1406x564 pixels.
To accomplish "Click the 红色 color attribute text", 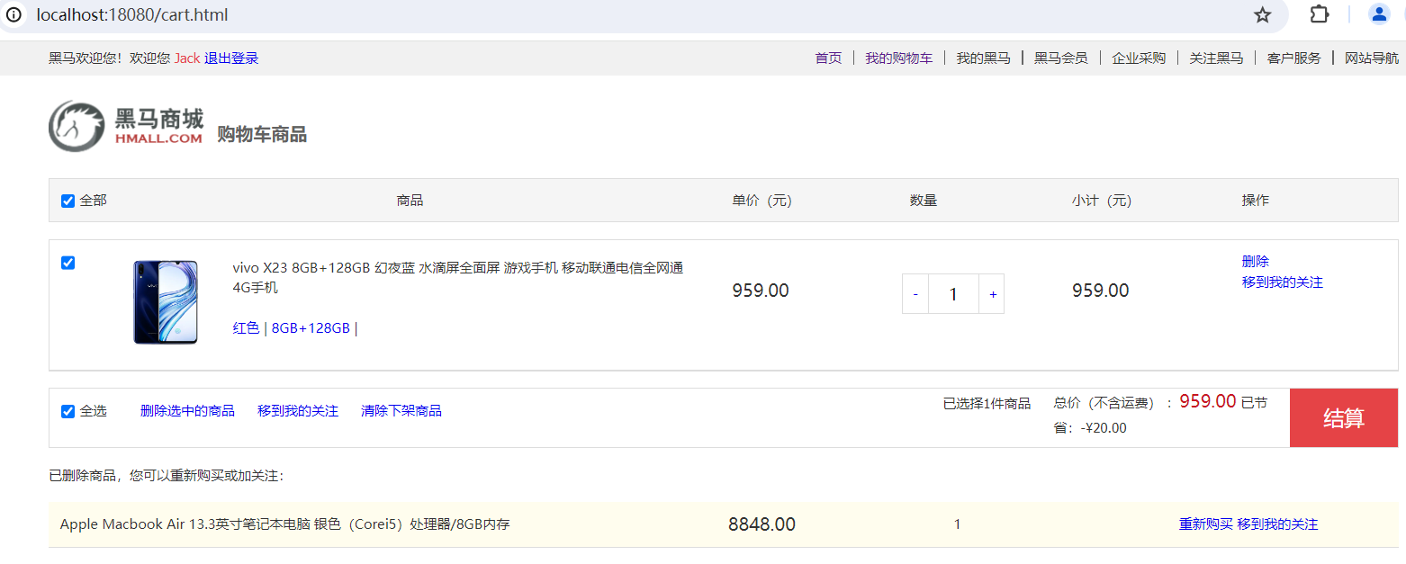I will (x=246, y=327).
